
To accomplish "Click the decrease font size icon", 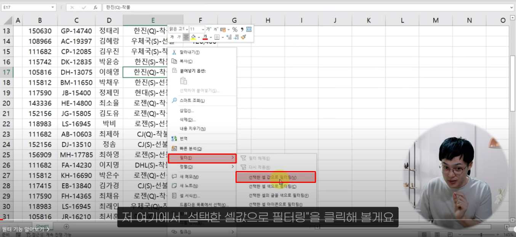I will pos(216,29).
